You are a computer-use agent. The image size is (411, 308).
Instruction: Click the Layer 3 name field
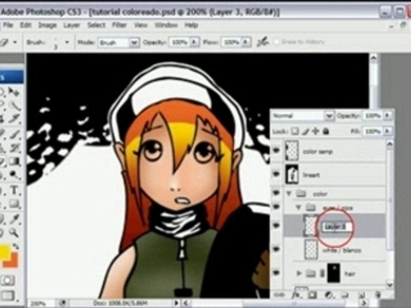tap(337, 227)
